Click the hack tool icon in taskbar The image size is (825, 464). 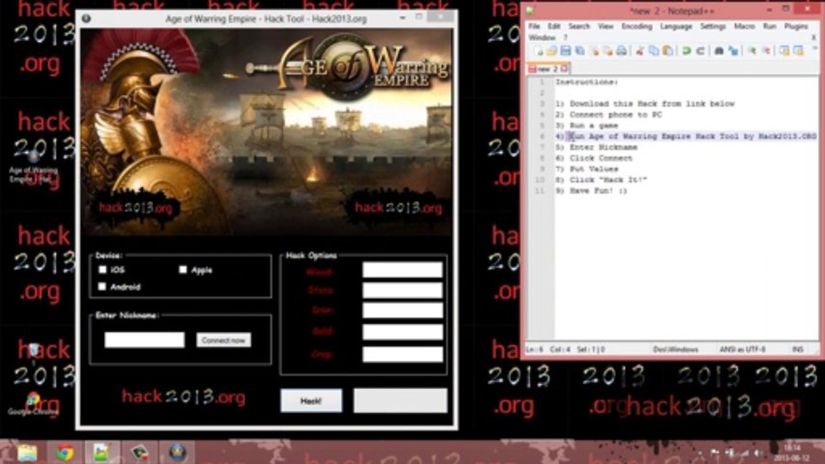[x=177, y=453]
